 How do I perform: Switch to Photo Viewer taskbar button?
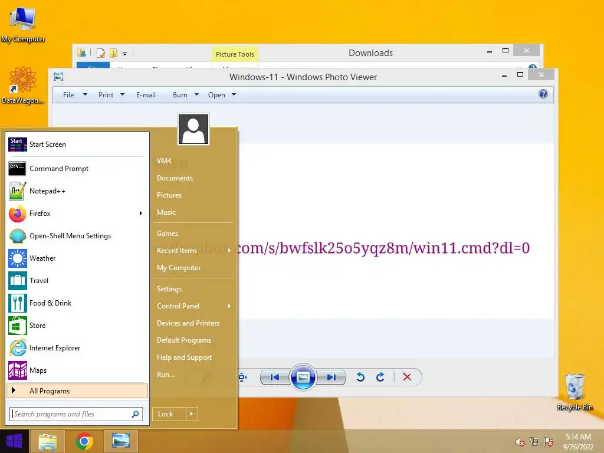pos(121,441)
